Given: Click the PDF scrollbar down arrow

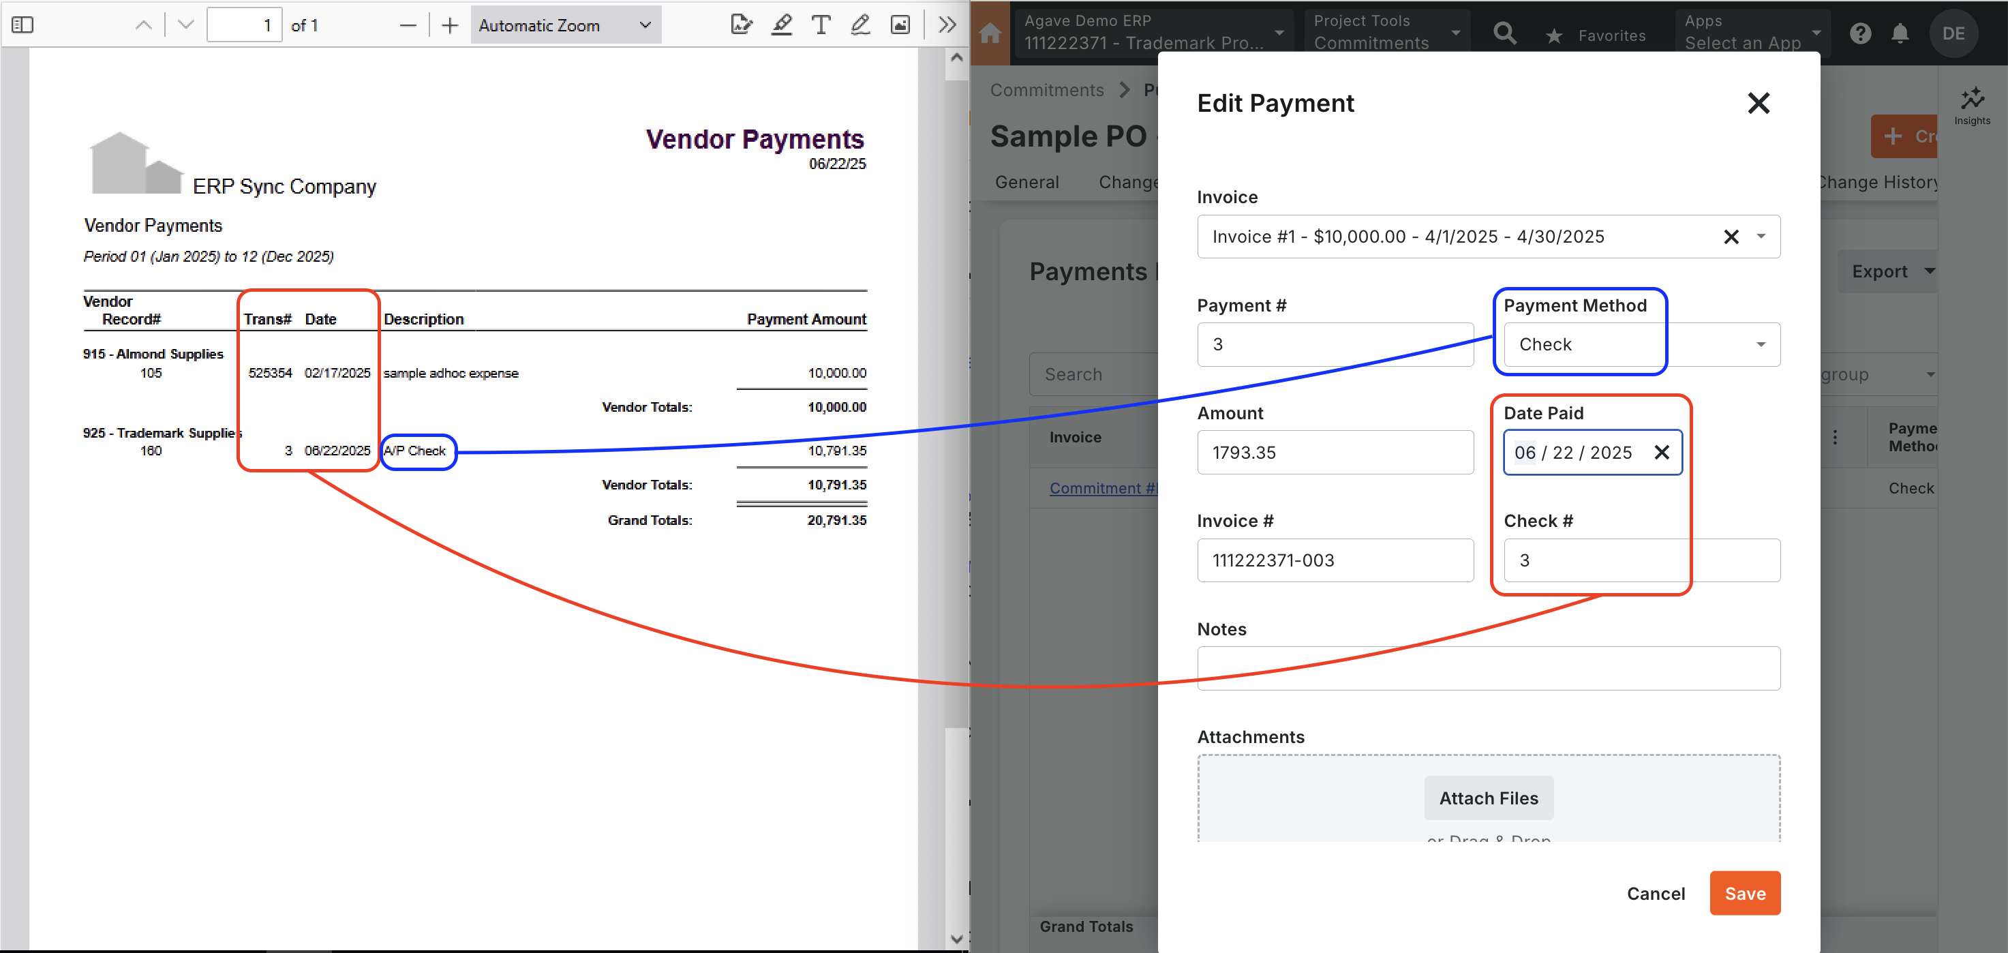Looking at the screenshot, I should 956,939.
